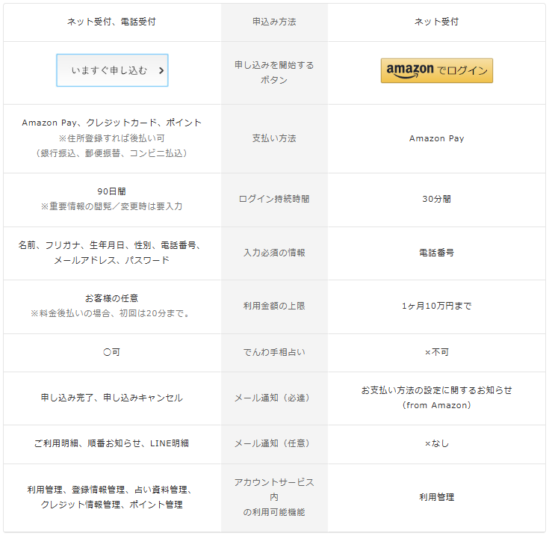Click the 1ヶ月10万円まで cell

(437, 306)
